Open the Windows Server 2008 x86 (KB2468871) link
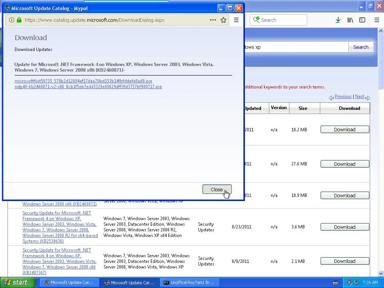This screenshot has width=384, height=288. pyautogui.click(x=60, y=204)
